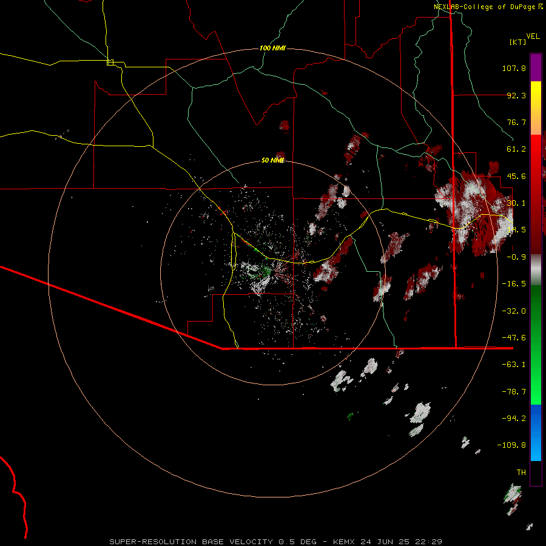The image size is (546, 546).
Task: Select the -109.8 scale value
Action: [511, 445]
